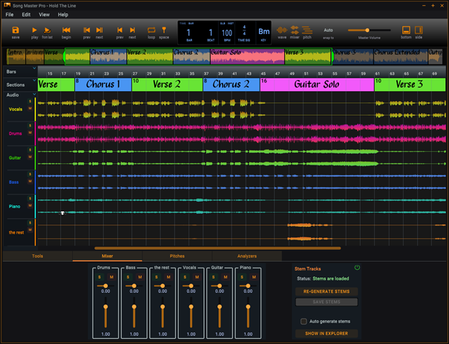Screen dimensions: 449x344
Task: Click the pitch icon in the toolbar
Action: (307, 30)
